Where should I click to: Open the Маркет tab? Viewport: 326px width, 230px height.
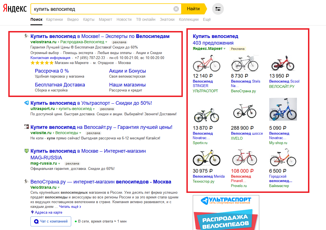pyautogui.click(x=106, y=19)
